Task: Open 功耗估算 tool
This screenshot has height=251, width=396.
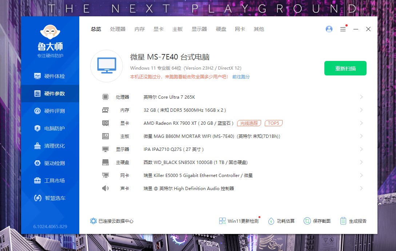Action: point(281,221)
